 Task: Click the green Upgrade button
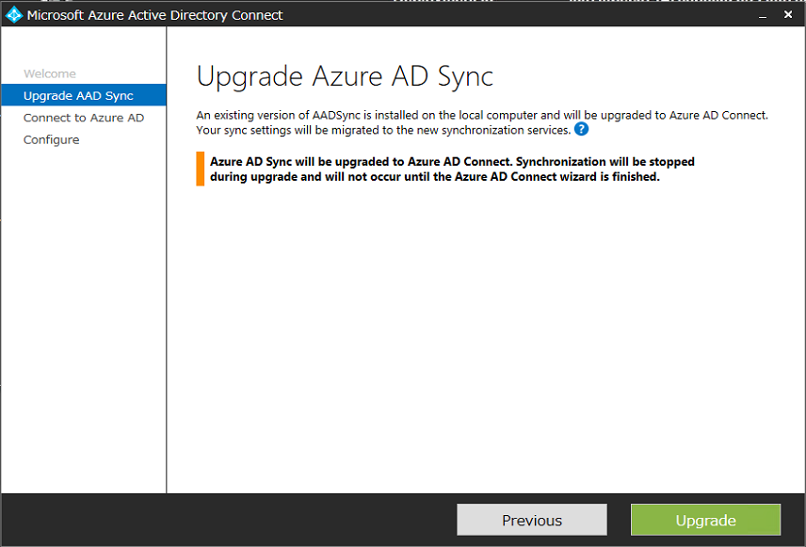point(705,520)
